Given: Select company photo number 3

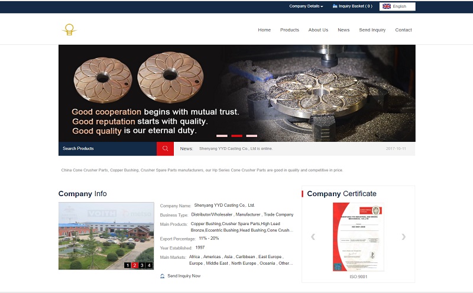Looking at the screenshot, I should pos(142,265).
